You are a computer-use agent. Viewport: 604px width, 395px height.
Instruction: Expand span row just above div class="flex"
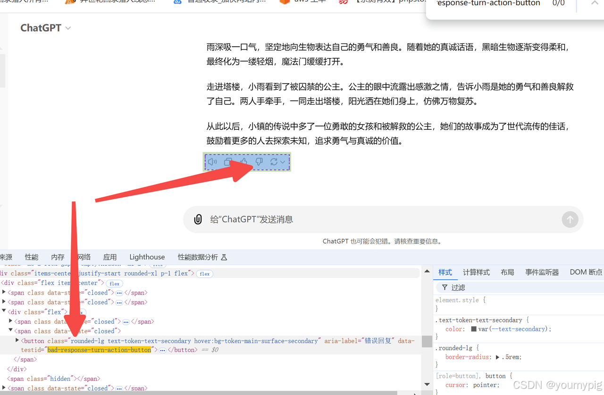coord(4,302)
